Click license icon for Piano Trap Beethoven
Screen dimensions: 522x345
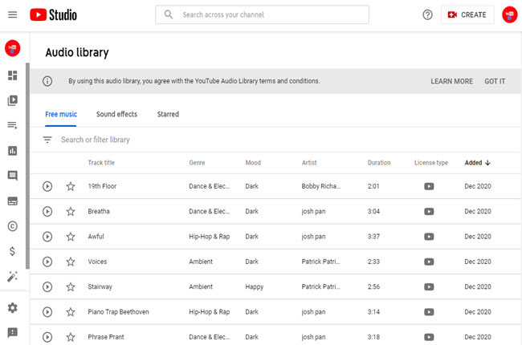coord(429,312)
